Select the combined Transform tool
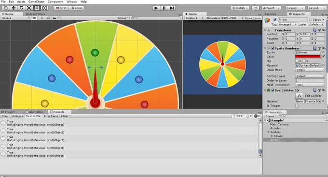Image resolution: width=328 pixels, height=177 pixels. [x=44, y=8]
